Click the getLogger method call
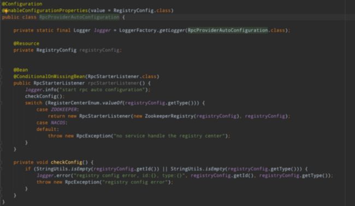This screenshot has width=355, height=206. click(172, 31)
